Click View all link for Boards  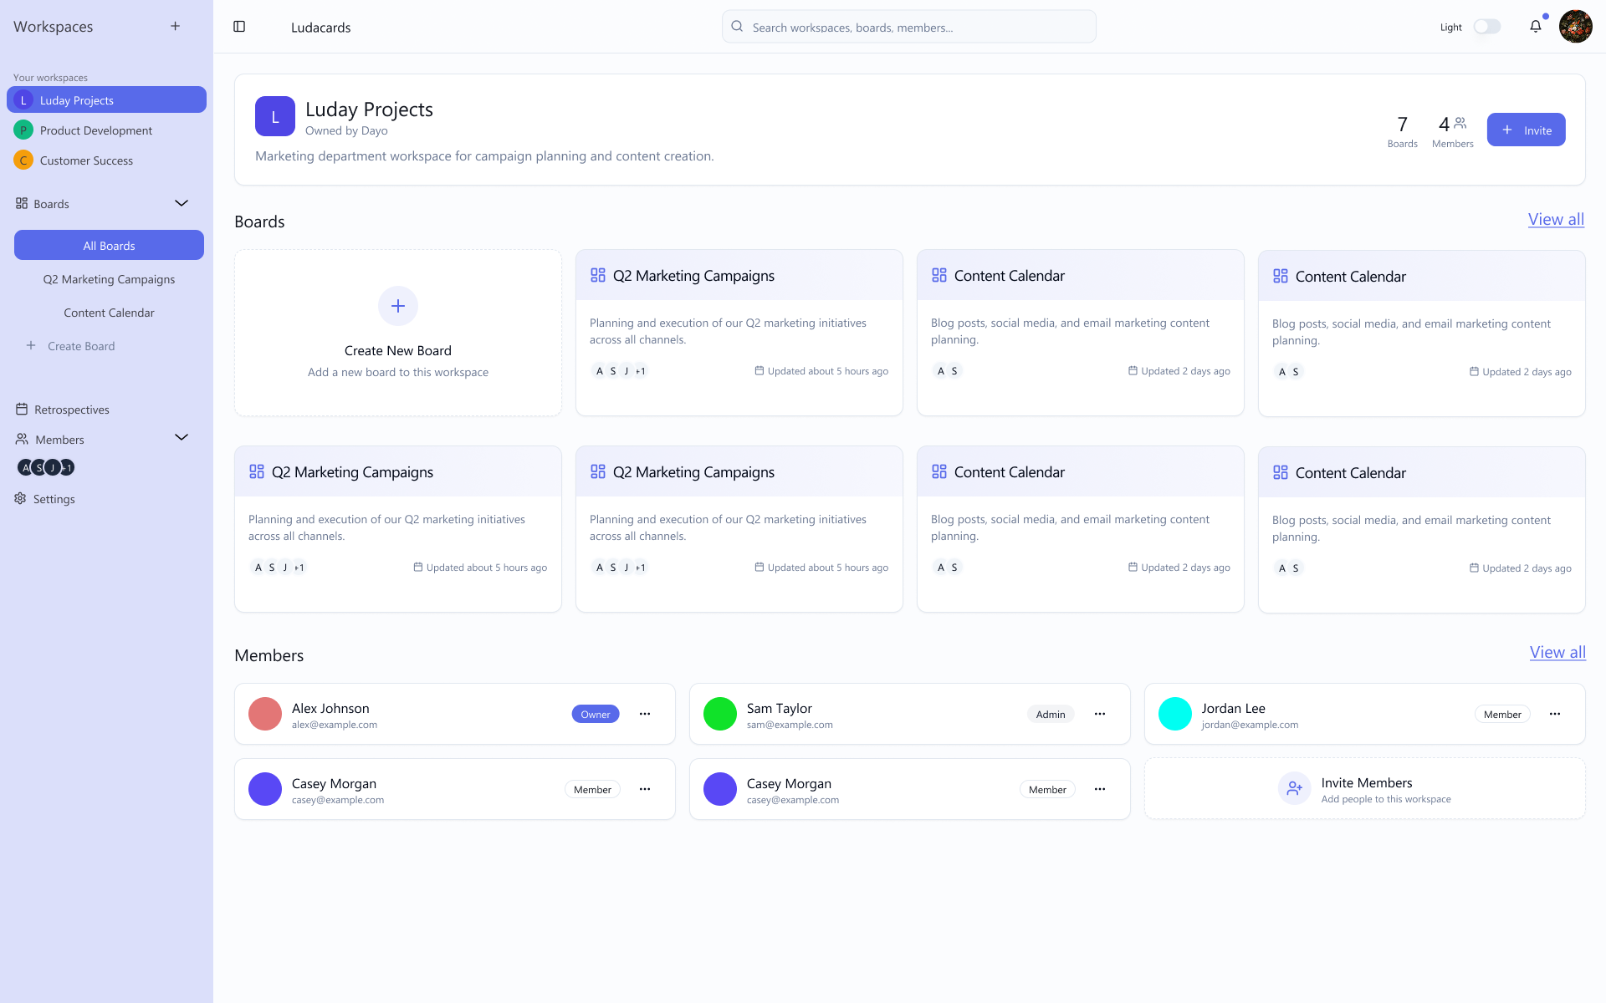(1555, 219)
